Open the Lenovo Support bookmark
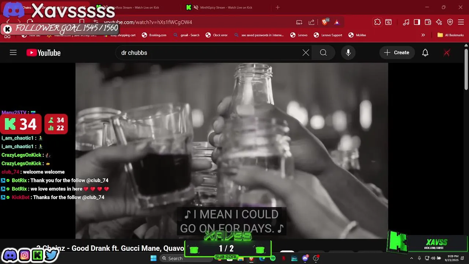This screenshot has height=264, width=469. point(328,35)
